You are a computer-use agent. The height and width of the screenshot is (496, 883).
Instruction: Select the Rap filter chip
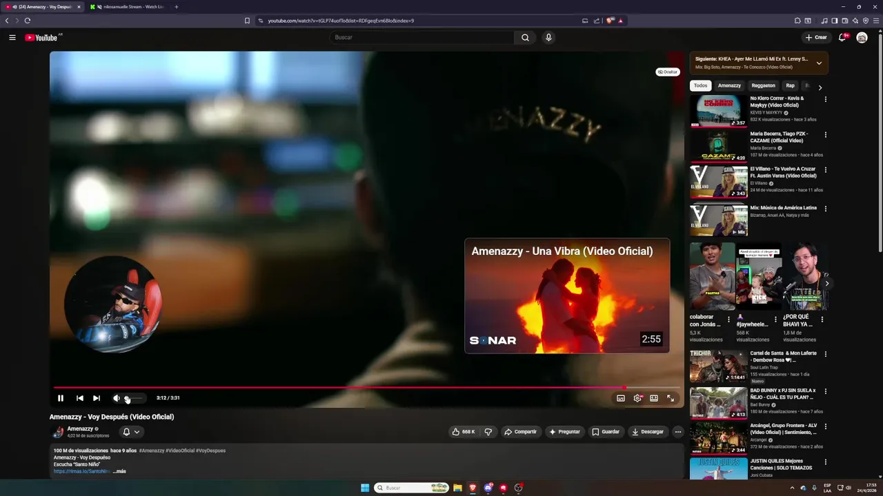pyautogui.click(x=791, y=85)
